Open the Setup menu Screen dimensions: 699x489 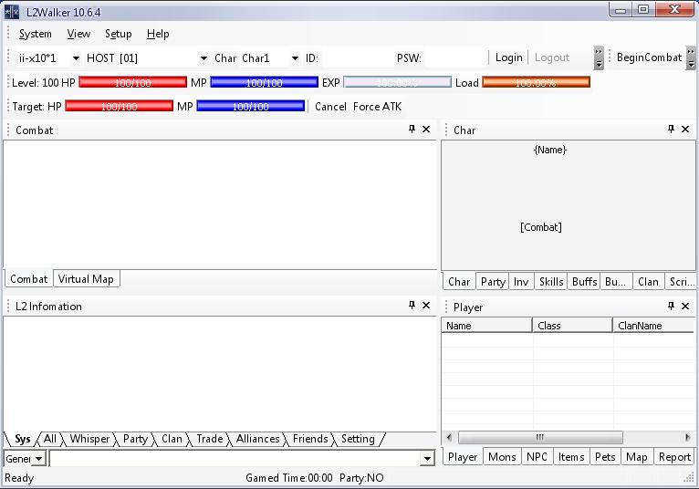(x=118, y=34)
